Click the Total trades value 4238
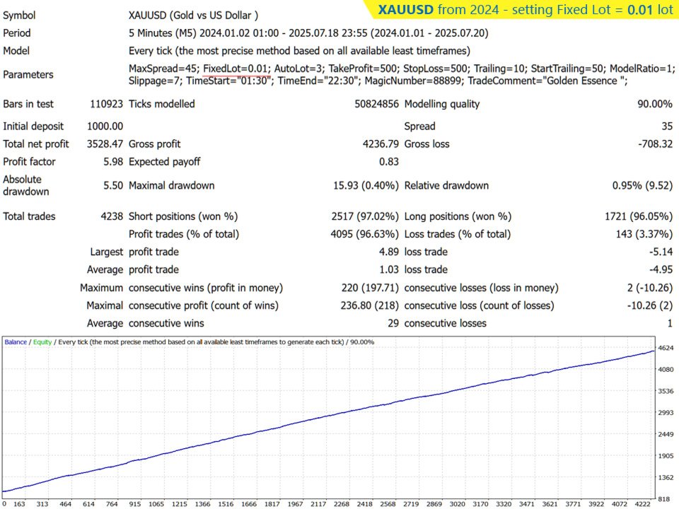 click(x=112, y=216)
